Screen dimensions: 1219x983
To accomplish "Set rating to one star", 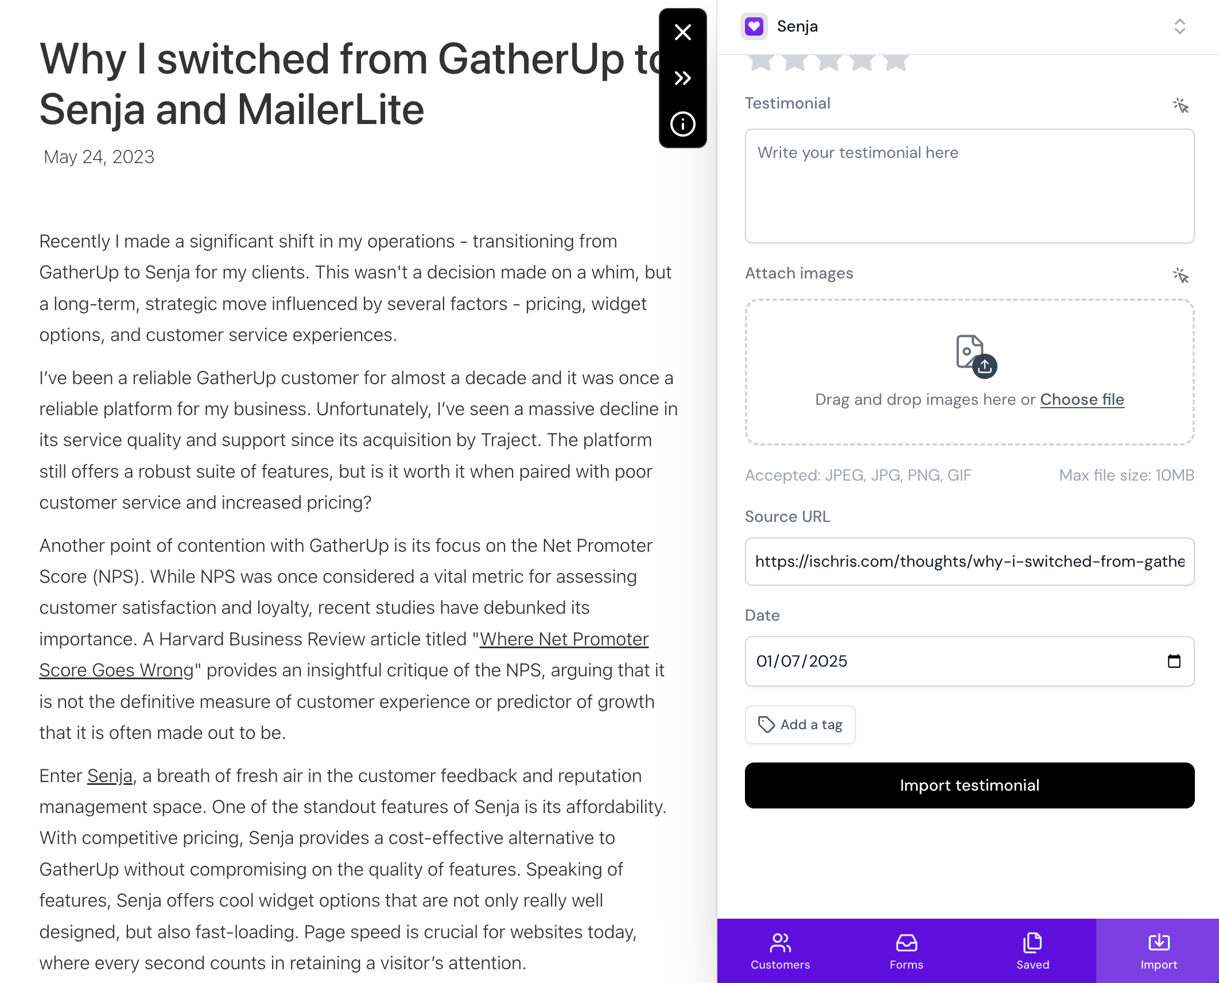I will [x=761, y=62].
